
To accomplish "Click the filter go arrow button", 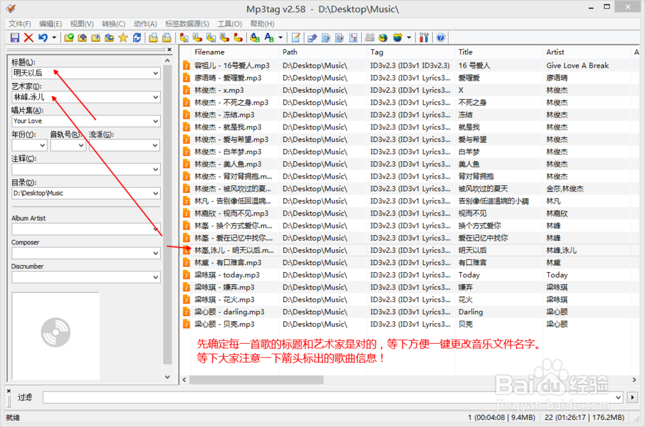I will (x=632, y=397).
